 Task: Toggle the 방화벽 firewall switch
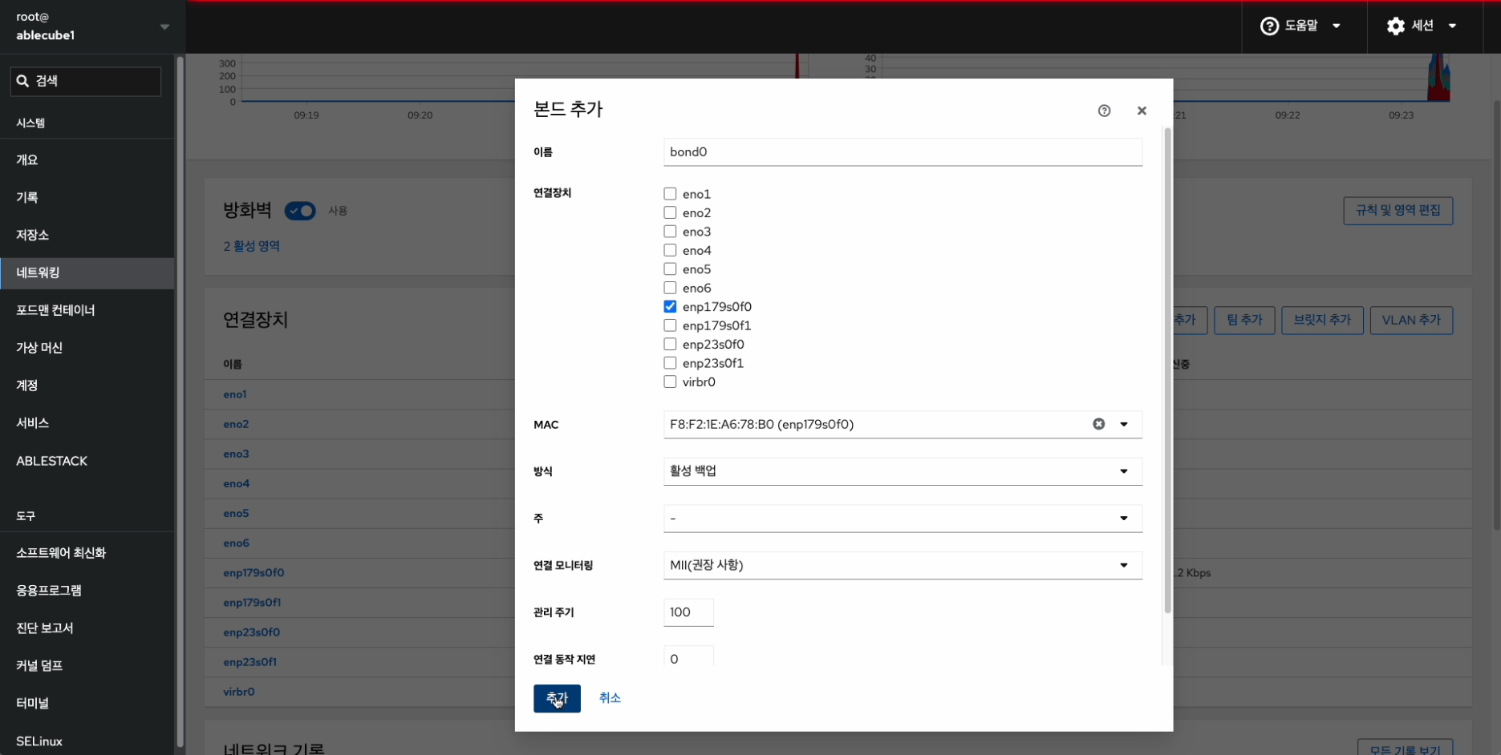click(x=300, y=211)
